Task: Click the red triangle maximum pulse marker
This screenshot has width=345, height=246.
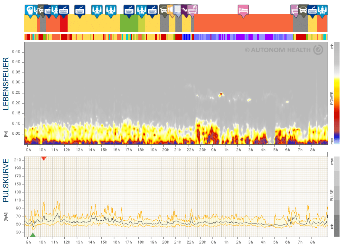Action: point(44,158)
